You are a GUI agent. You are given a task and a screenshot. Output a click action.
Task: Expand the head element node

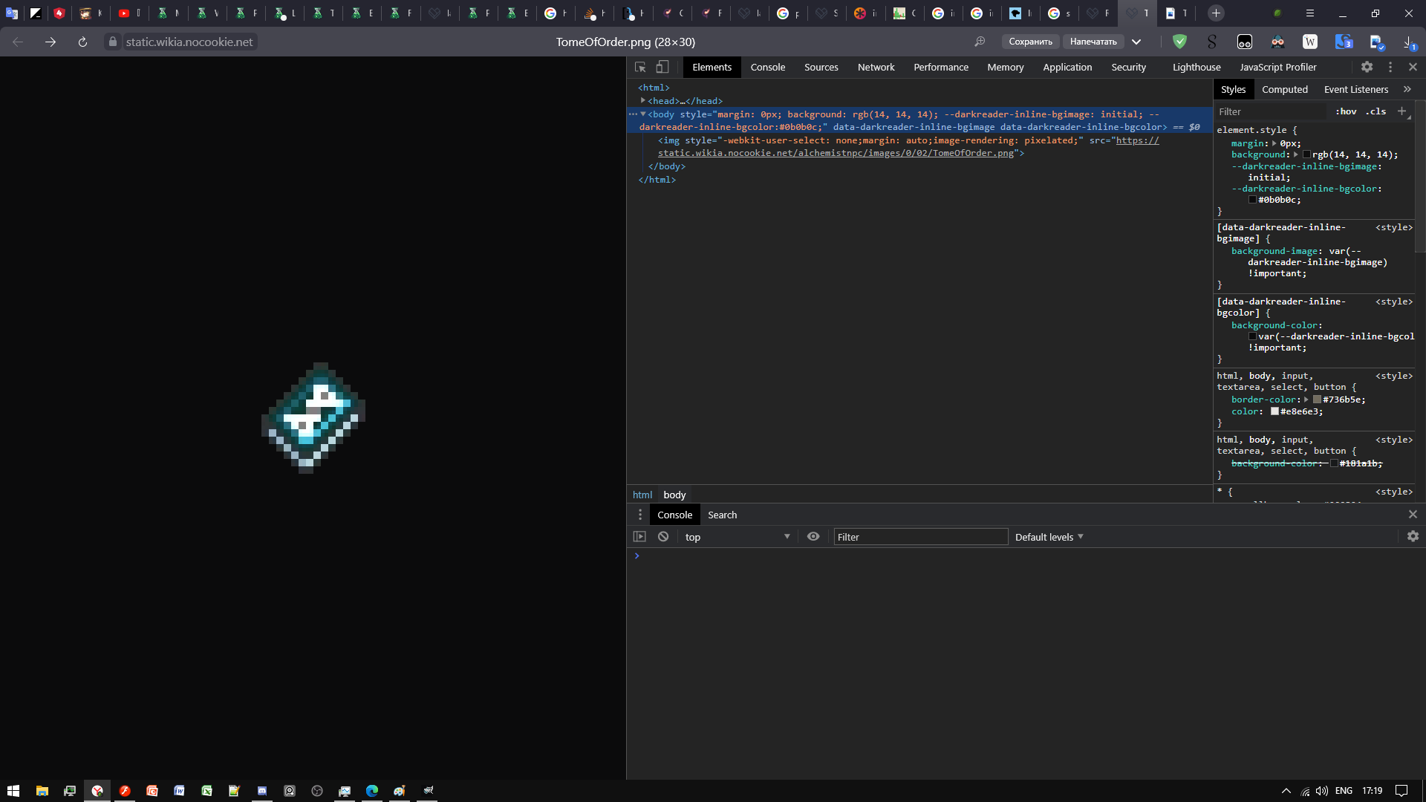[x=643, y=101]
